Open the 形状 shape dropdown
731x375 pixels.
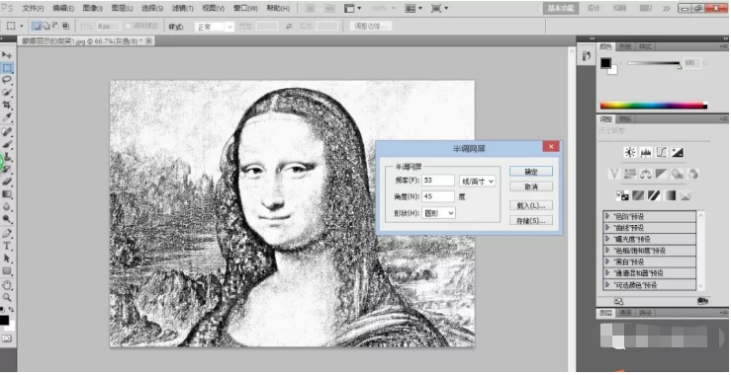[x=438, y=213]
